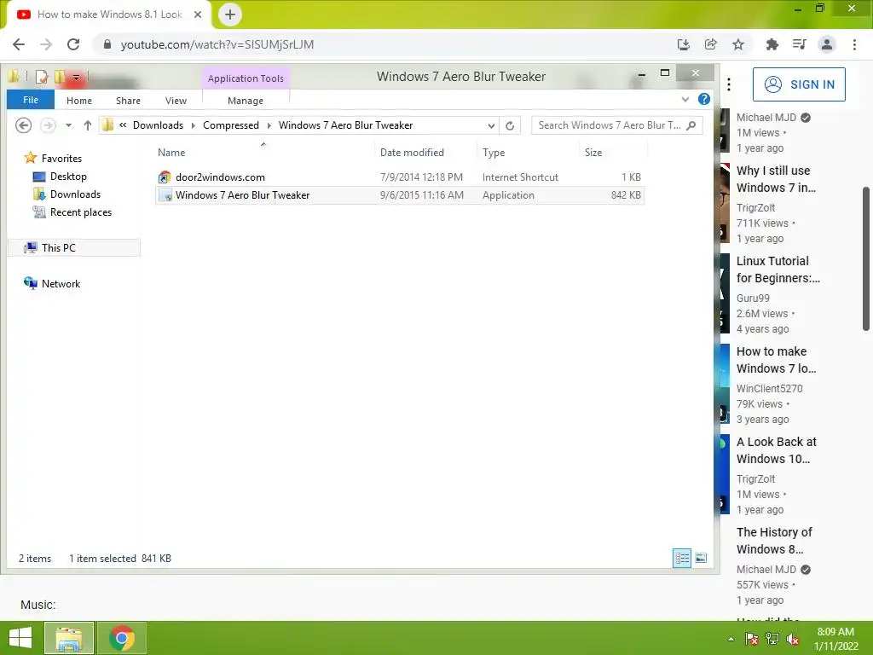Sort by Date modified column
Screen dimensions: 873x655
click(x=412, y=153)
